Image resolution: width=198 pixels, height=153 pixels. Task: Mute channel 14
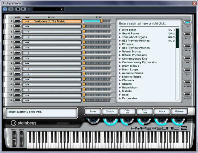[x=17, y=90]
